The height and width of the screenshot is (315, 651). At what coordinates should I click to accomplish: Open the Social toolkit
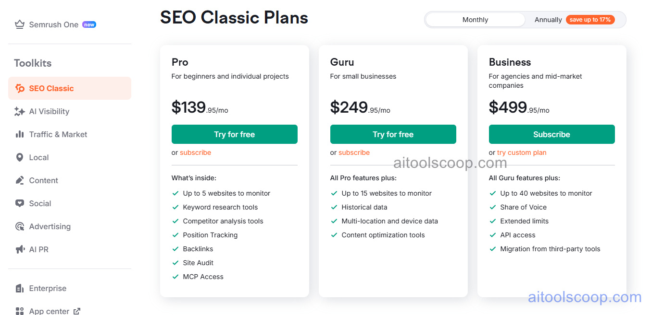pos(39,203)
